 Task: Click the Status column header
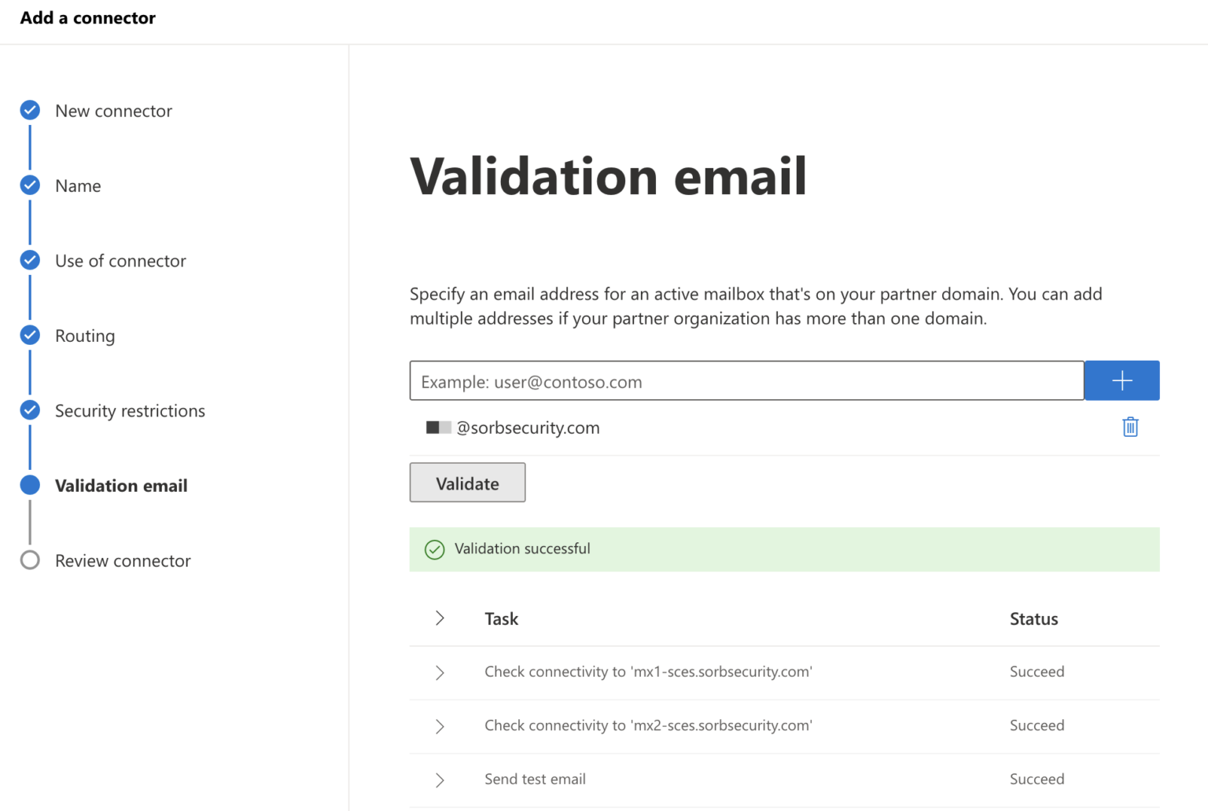(1033, 619)
